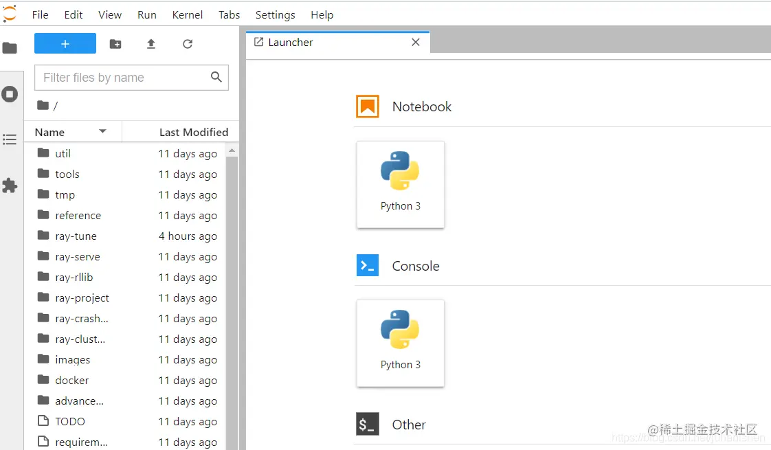Click the search magnifier icon
The width and height of the screenshot is (771, 450).
point(216,77)
